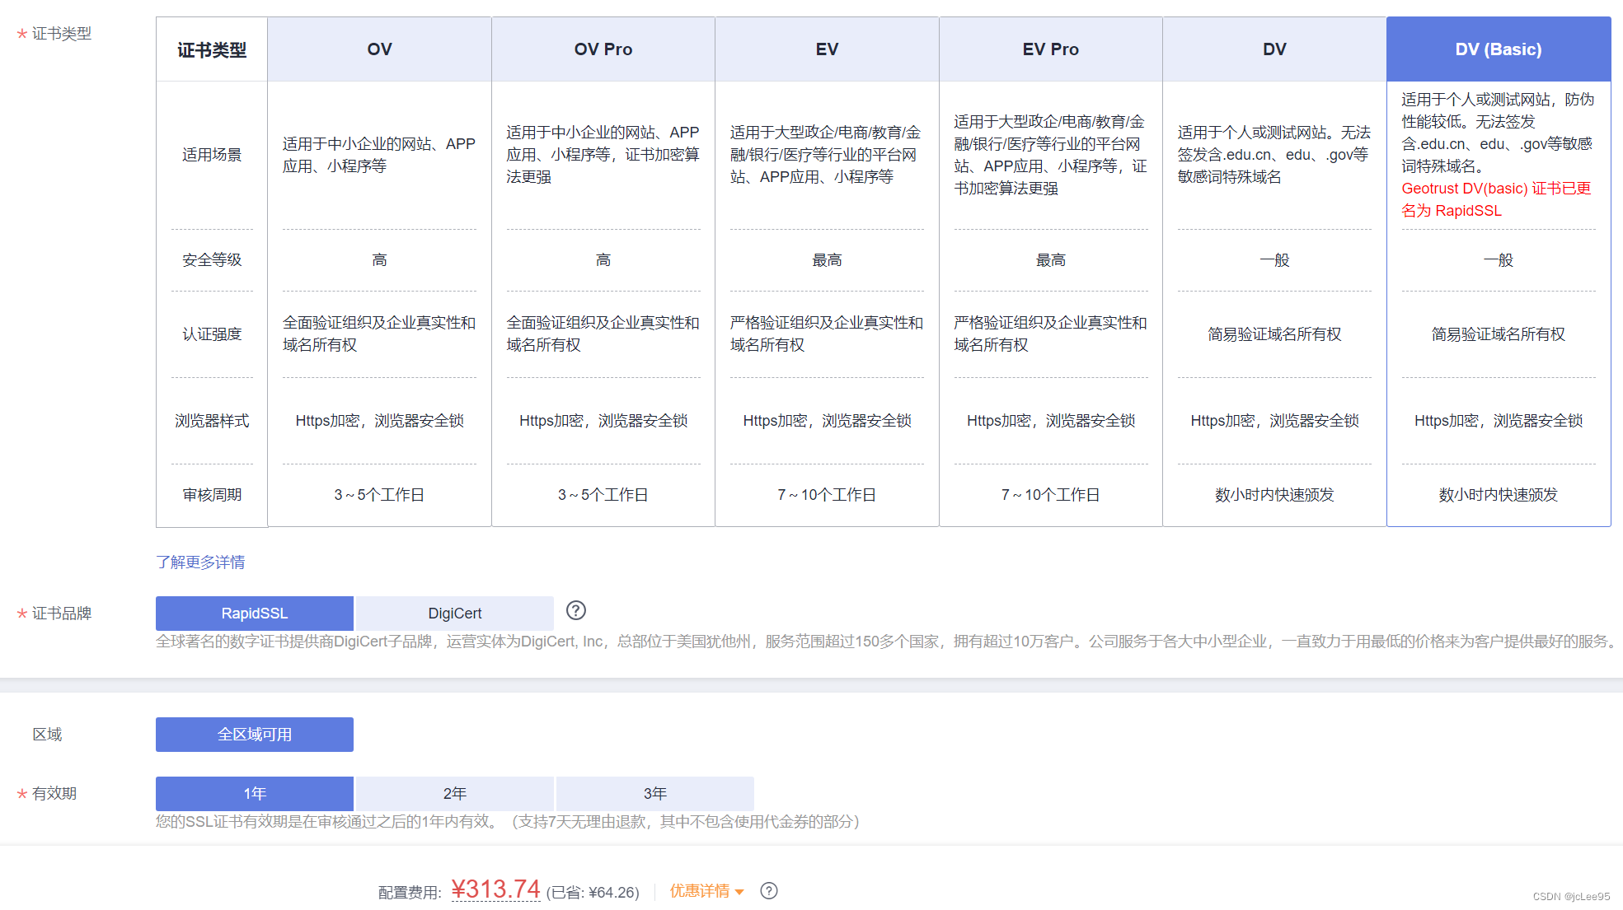
Task: Click the 证书类型 table header cell
Action: [x=212, y=49]
